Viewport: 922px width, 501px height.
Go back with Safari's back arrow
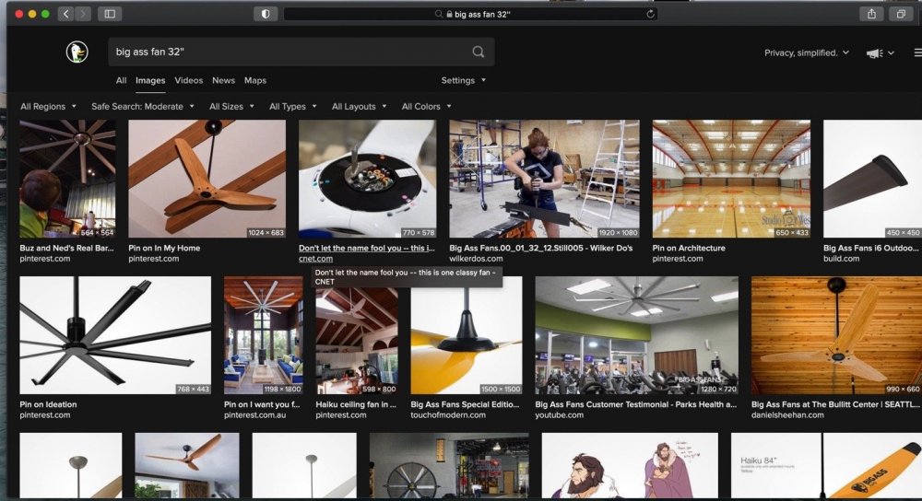pyautogui.click(x=65, y=14)
